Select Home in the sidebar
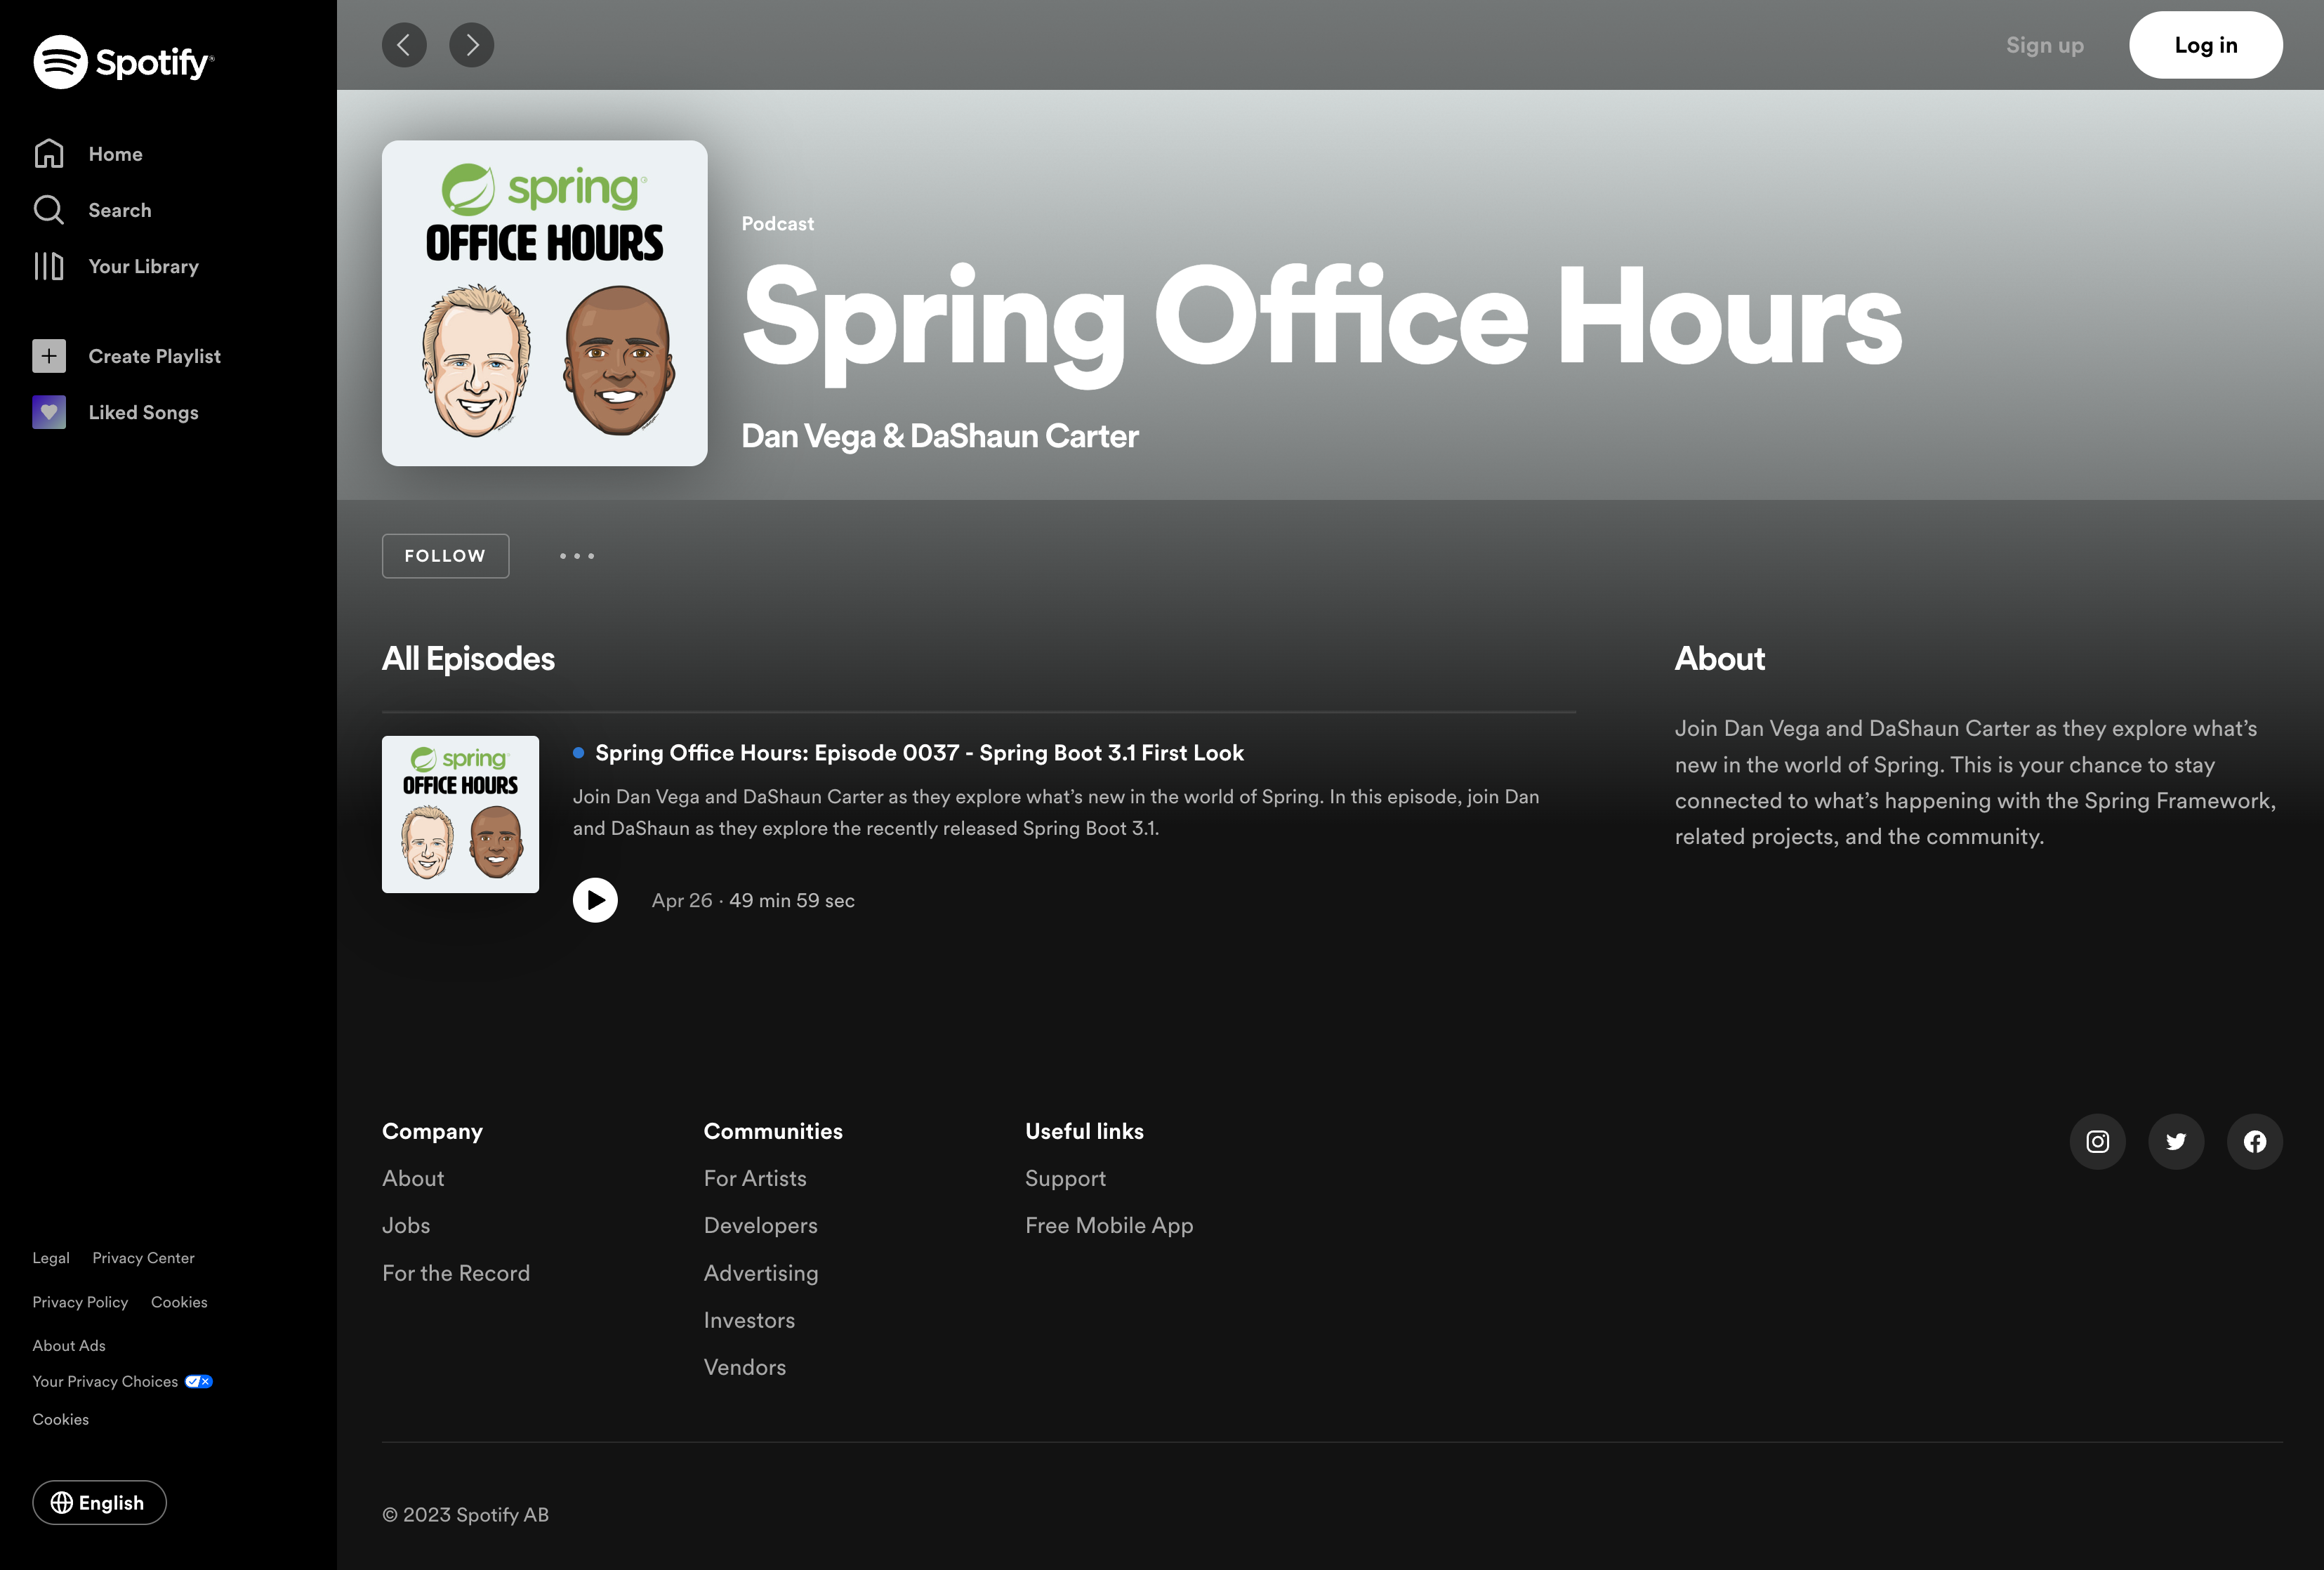 114,153
